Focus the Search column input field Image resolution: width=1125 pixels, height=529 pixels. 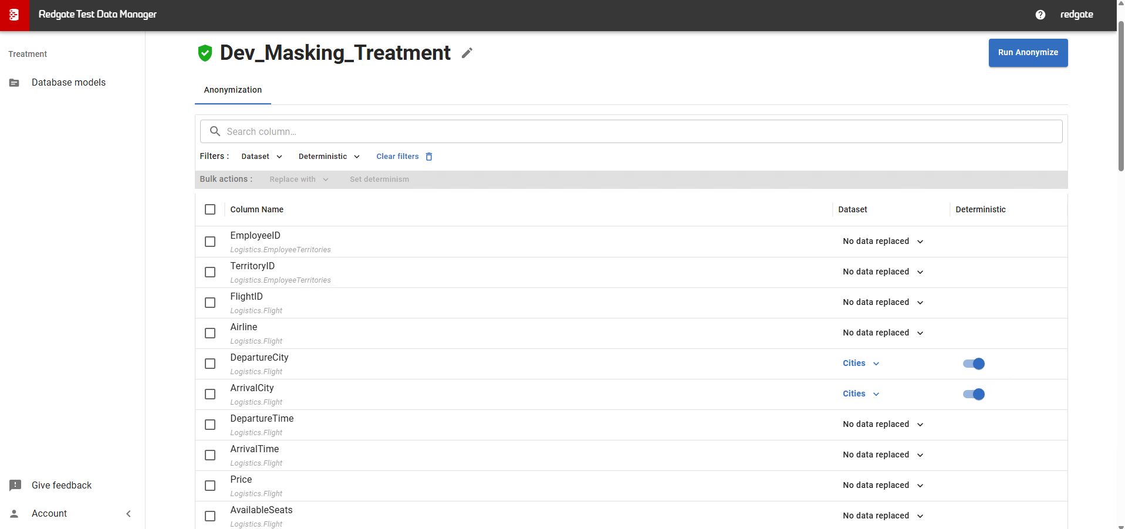point(631,131)
